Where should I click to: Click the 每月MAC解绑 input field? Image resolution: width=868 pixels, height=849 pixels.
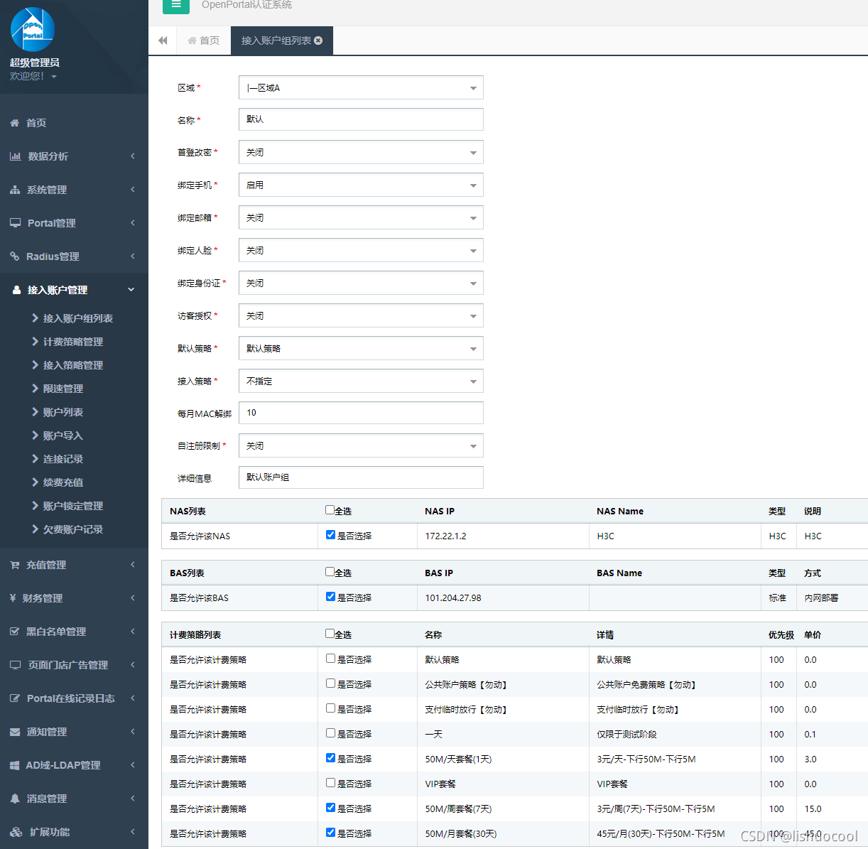[x=361, y=413]
